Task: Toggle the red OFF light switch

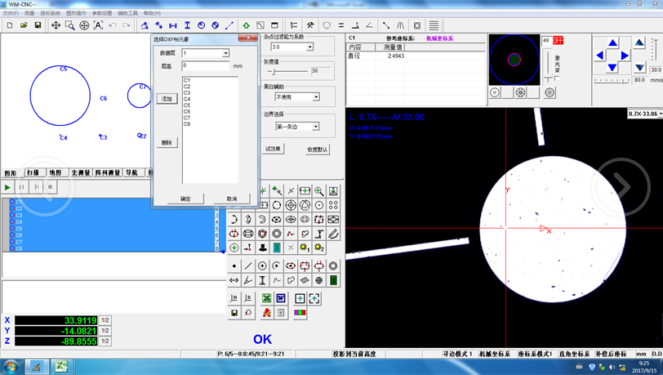Action: tap(558, 40)
